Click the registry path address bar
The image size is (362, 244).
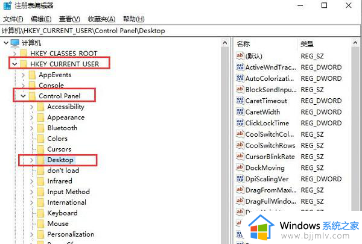[180, 31]
